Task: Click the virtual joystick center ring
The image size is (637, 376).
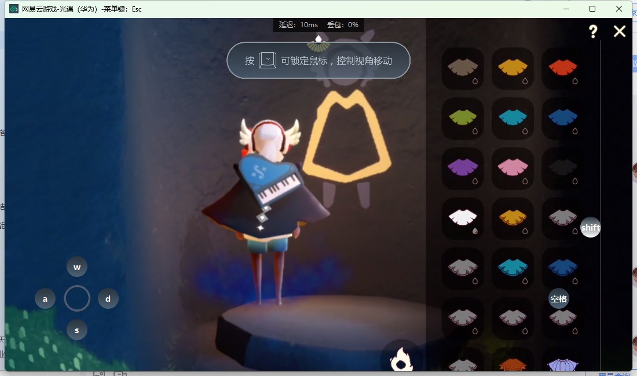Action: click(77, 298)
